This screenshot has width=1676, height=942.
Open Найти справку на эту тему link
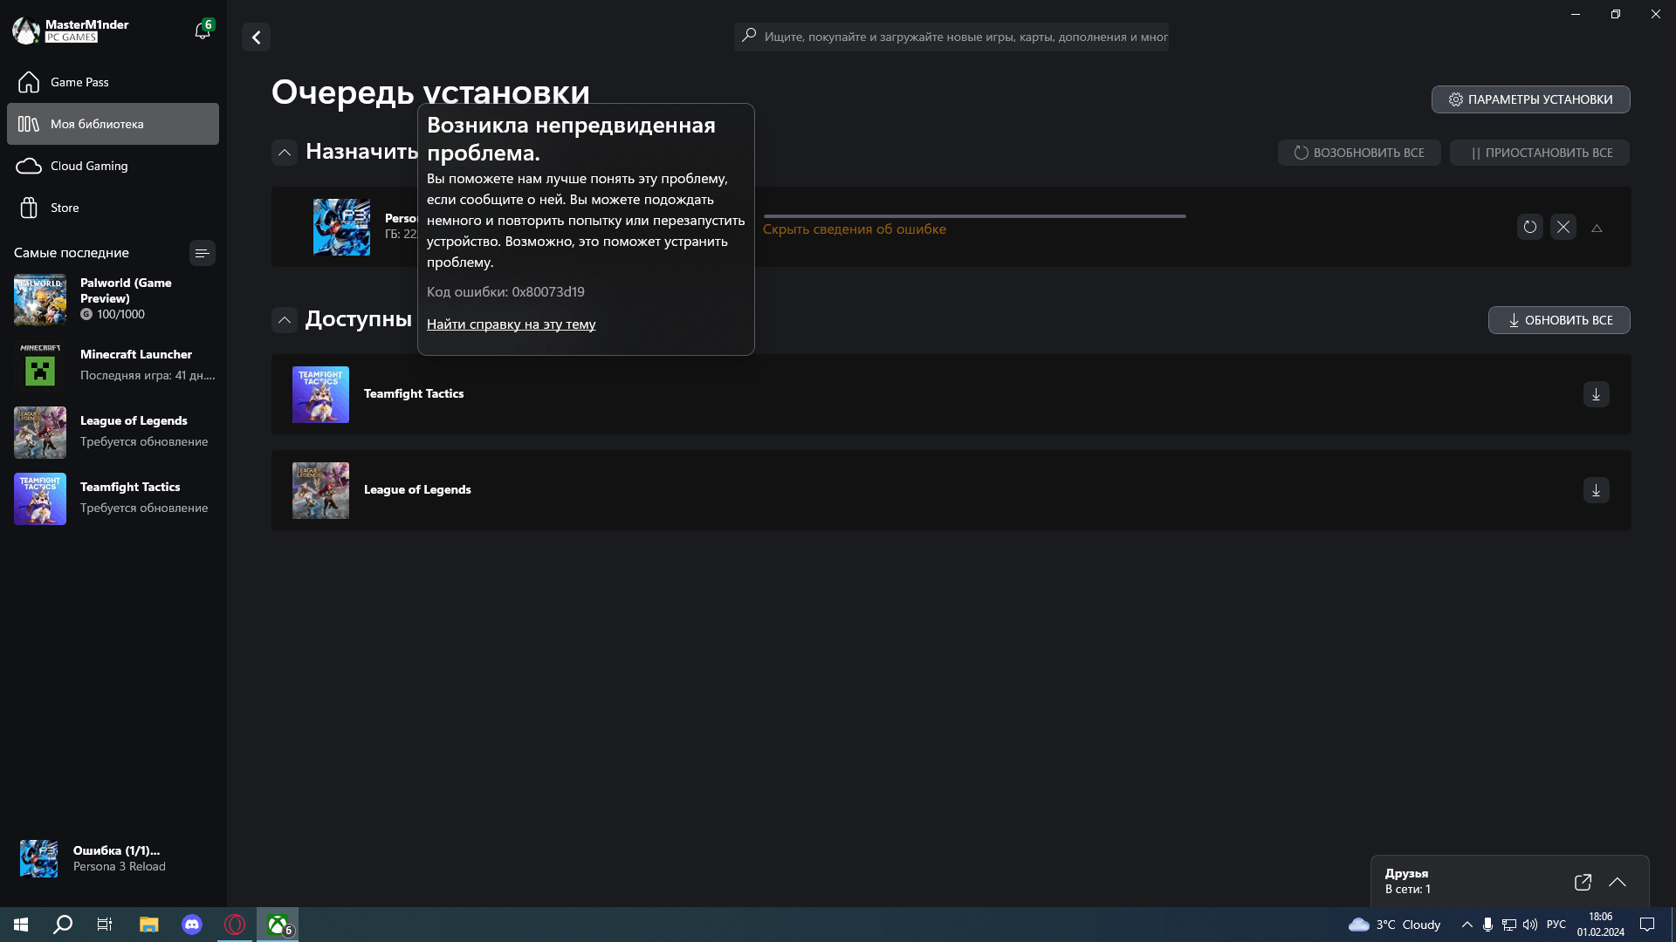(511, 324)
